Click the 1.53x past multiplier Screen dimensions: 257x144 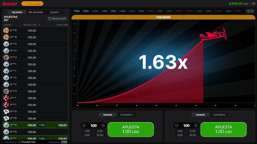pyautogui.click(x=86, y=11)
